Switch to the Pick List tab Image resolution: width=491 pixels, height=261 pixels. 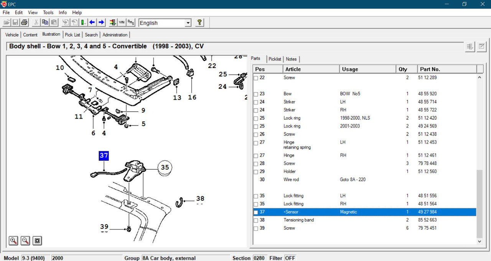pos(72,35)
